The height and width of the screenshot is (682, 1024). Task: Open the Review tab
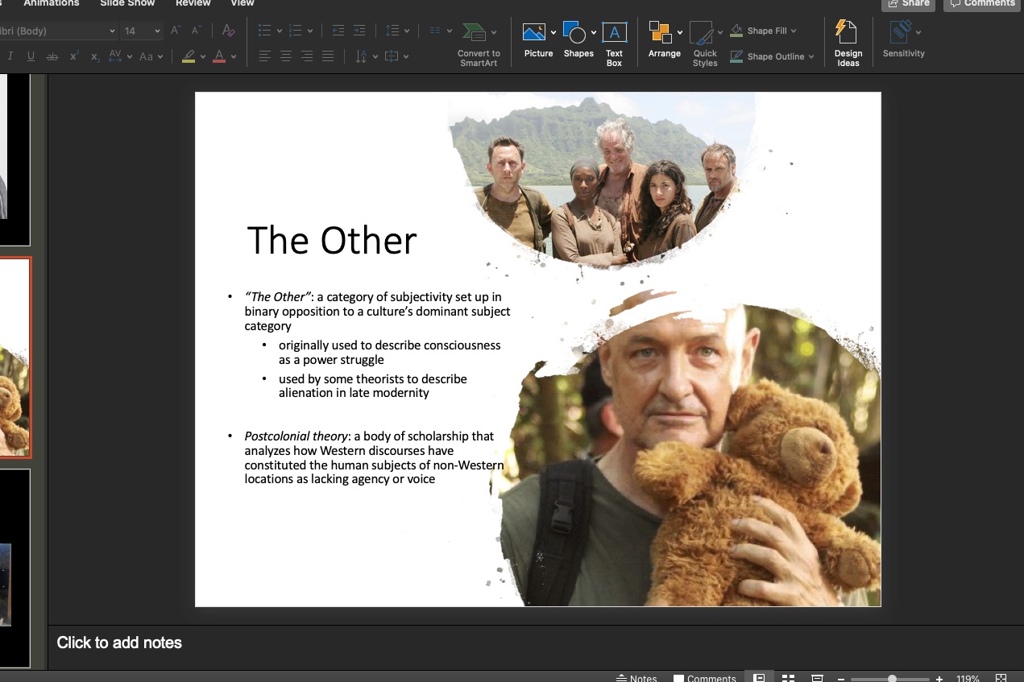(x=193, y=3)
